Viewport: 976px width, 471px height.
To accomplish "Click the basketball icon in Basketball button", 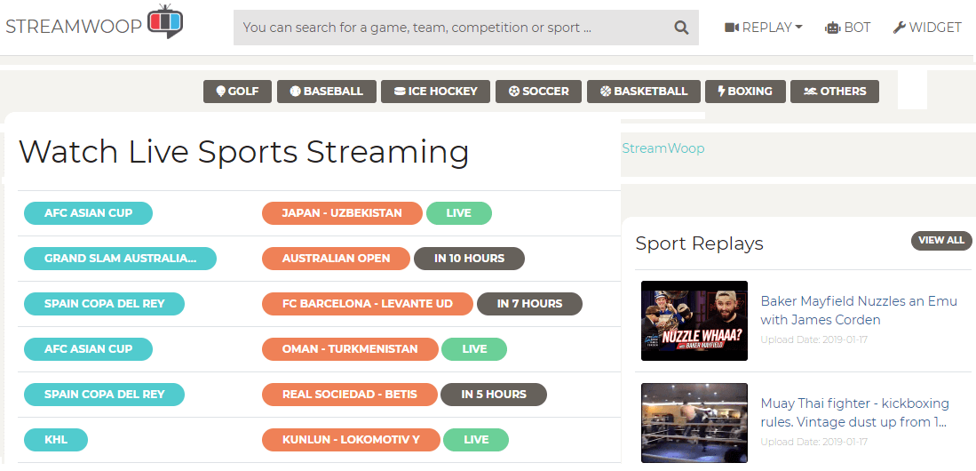I will 606,92.
